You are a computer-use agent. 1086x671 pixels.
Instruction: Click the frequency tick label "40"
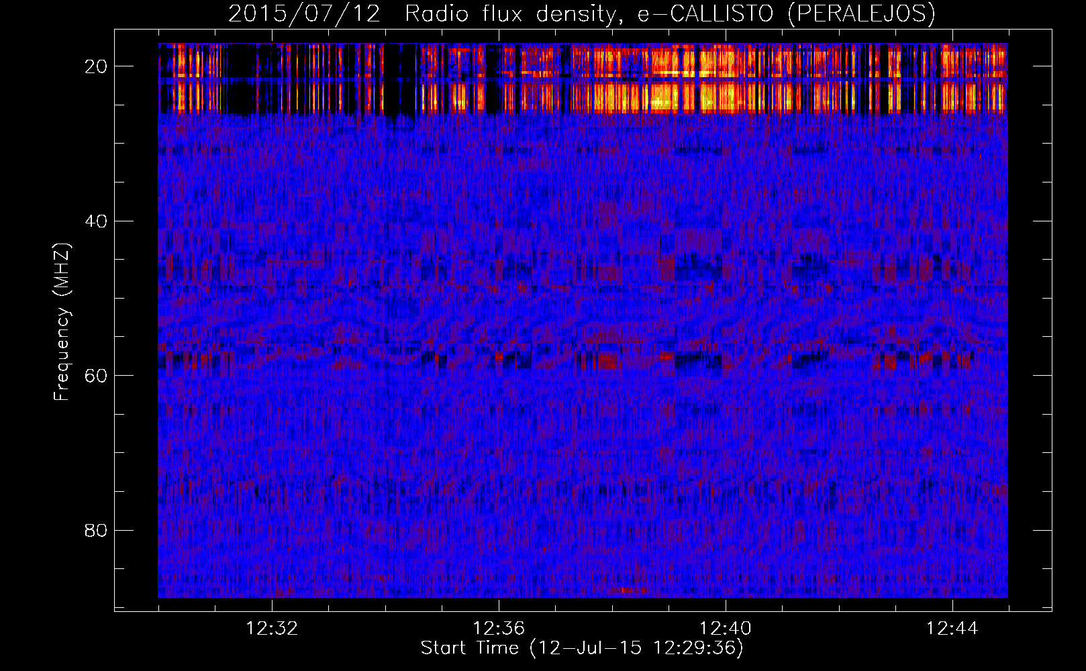coord(96,221)
